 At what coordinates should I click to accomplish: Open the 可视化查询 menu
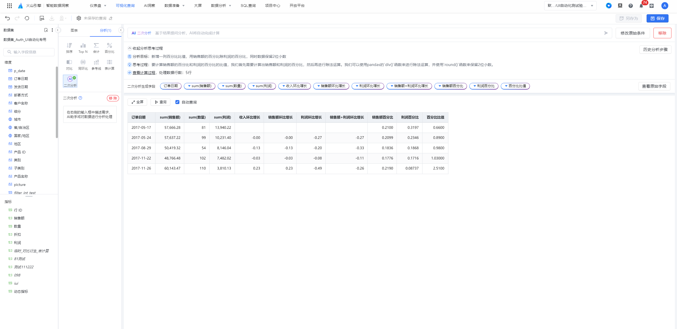tap(125, 6)
